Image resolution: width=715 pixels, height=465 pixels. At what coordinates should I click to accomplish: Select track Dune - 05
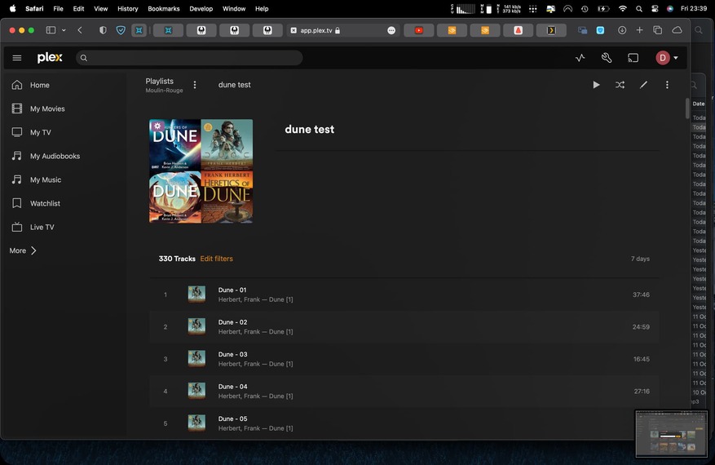coord(404,423)
